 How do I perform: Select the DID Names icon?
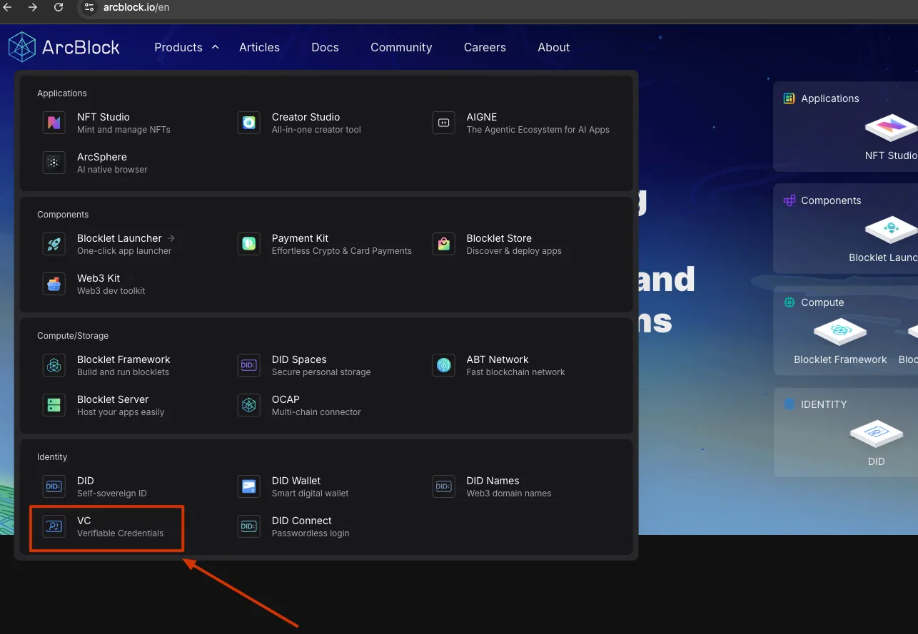click(x=443, y=486)
